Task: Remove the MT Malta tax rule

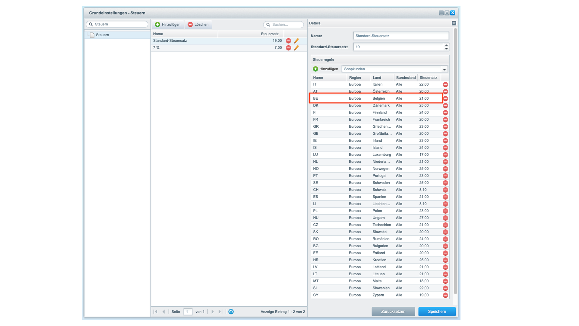Action: point(445,281)
